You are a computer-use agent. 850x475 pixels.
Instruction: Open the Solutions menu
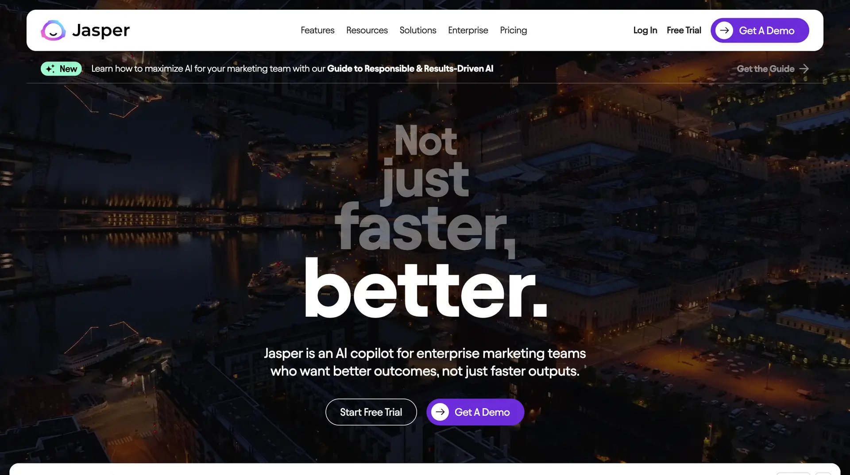tap(418, 30)
